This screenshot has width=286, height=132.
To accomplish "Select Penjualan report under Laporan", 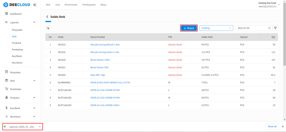I will click(x=17, y=29).
